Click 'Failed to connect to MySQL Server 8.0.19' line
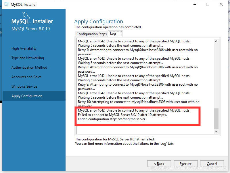 [x=122, y=115]
